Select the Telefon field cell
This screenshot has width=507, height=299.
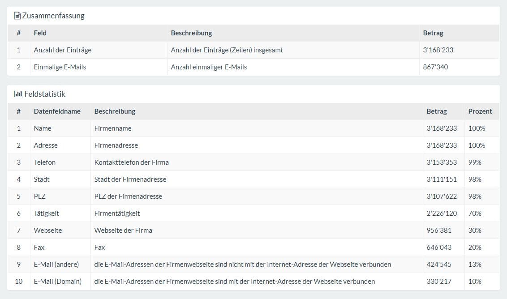click(x=45, y=162)
